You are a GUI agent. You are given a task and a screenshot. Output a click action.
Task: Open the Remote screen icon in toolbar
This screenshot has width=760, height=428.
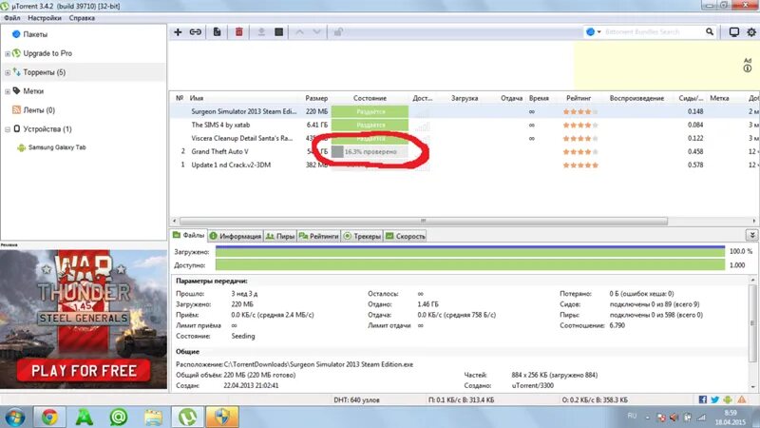tap(734, 32)
